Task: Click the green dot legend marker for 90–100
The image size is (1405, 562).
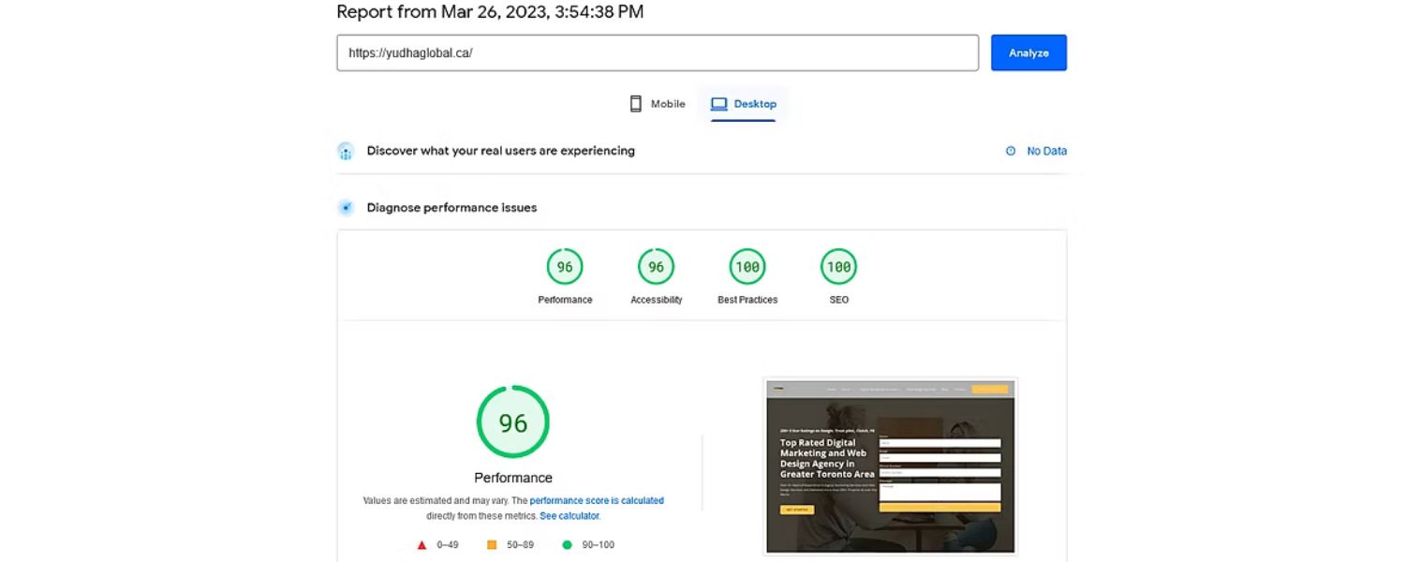Action: coord(567,543)
